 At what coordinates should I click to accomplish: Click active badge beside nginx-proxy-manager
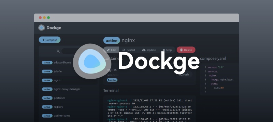pyautogui.click(x=47, y=89)
